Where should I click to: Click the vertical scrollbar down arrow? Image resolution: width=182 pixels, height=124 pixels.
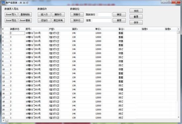pyautogui.click(x=178, y=117)
